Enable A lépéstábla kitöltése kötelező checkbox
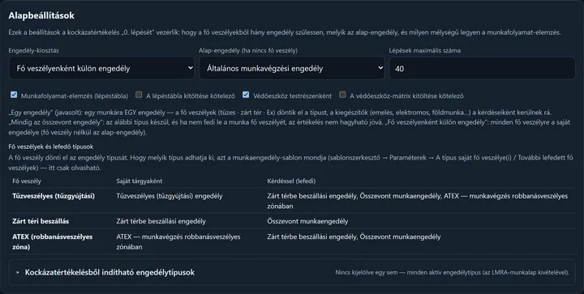584x294 pixels. 139,95
